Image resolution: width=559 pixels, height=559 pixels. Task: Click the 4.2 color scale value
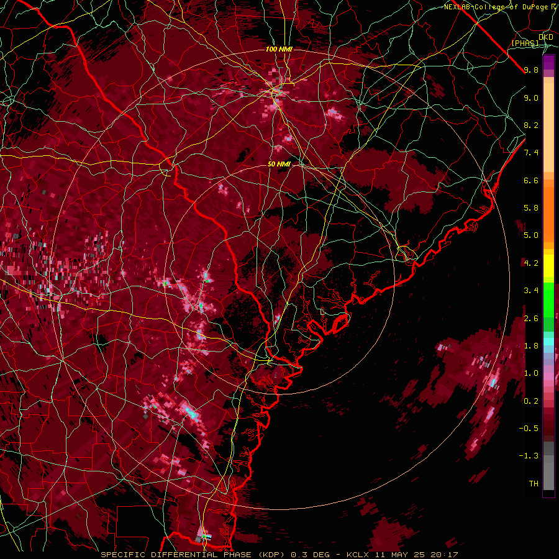(531, 263)
